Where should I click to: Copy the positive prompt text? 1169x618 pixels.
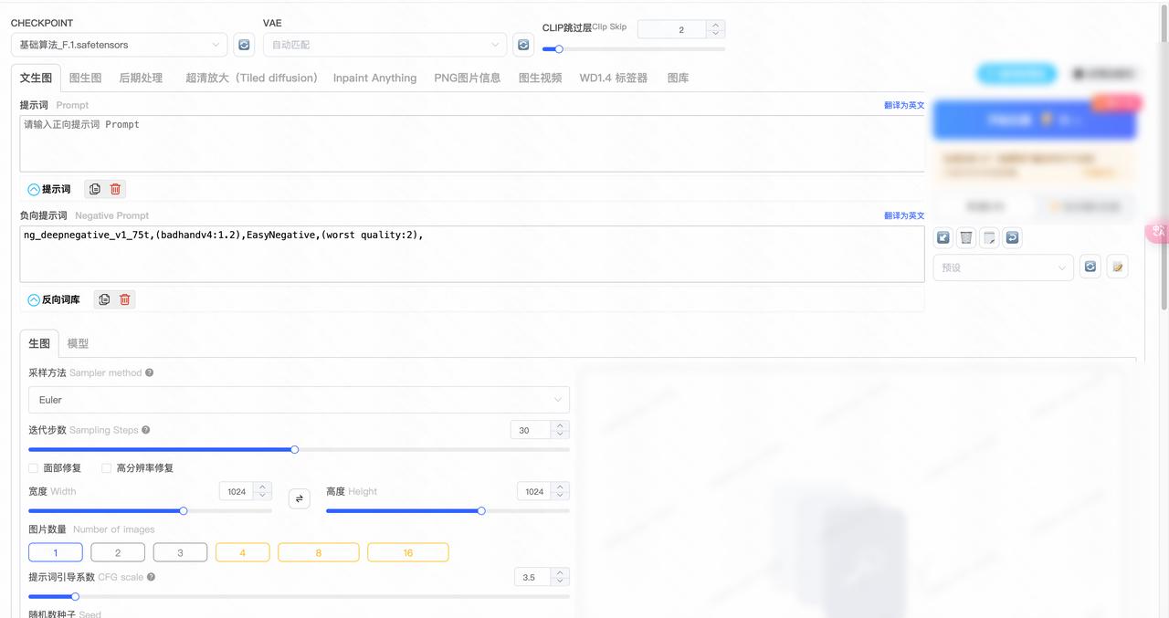click(x=95, y=189)
